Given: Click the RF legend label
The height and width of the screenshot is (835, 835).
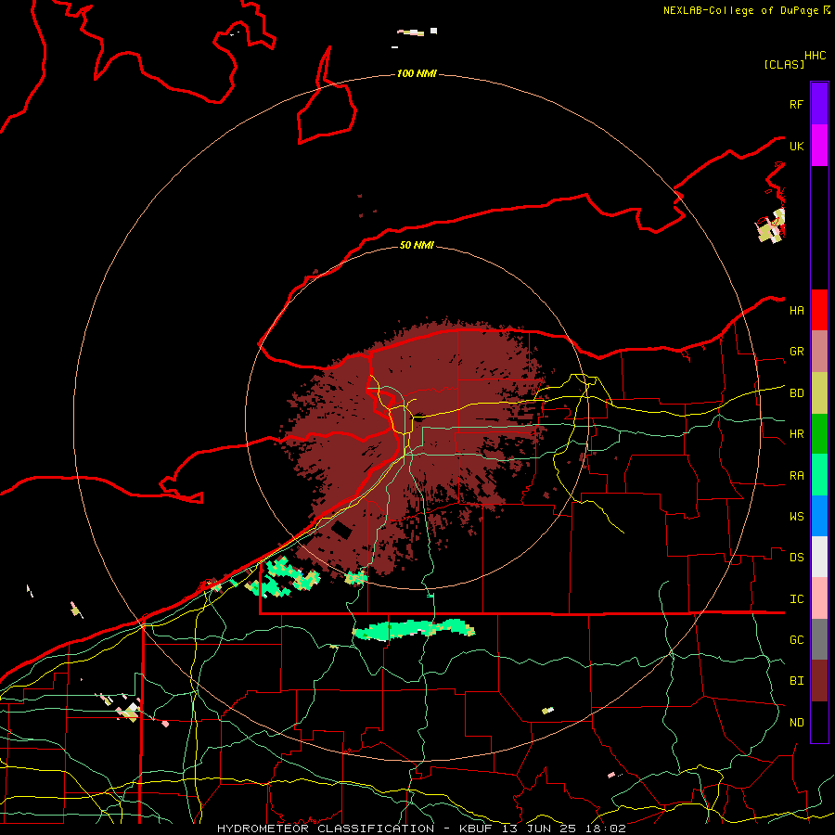Looking at the screenshot, I should point(796,104).
